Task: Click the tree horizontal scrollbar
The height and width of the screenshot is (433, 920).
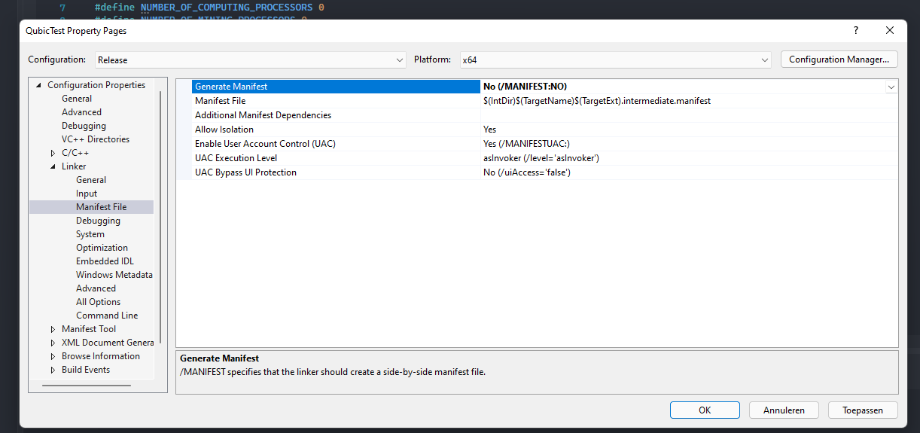Action: click(x=87, y=386)
